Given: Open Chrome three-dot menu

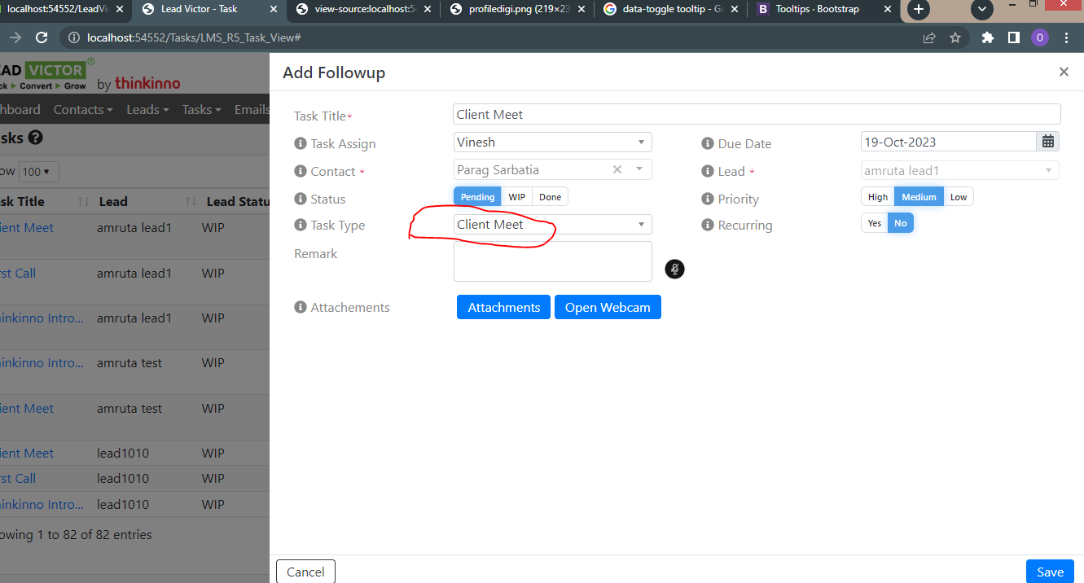Looking at the screenshot, I should coord(1065,37).
